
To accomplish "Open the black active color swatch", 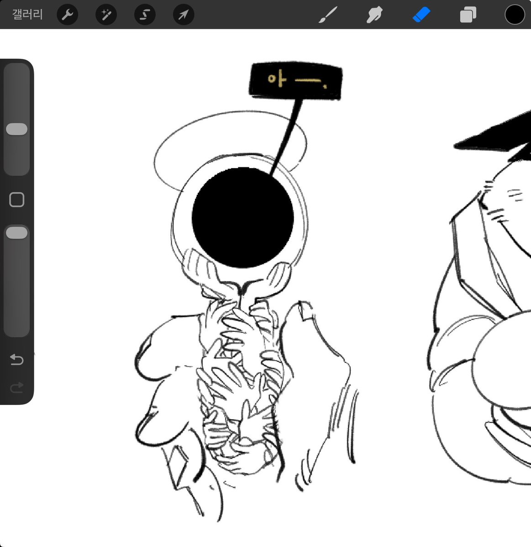I will [515, 15].
